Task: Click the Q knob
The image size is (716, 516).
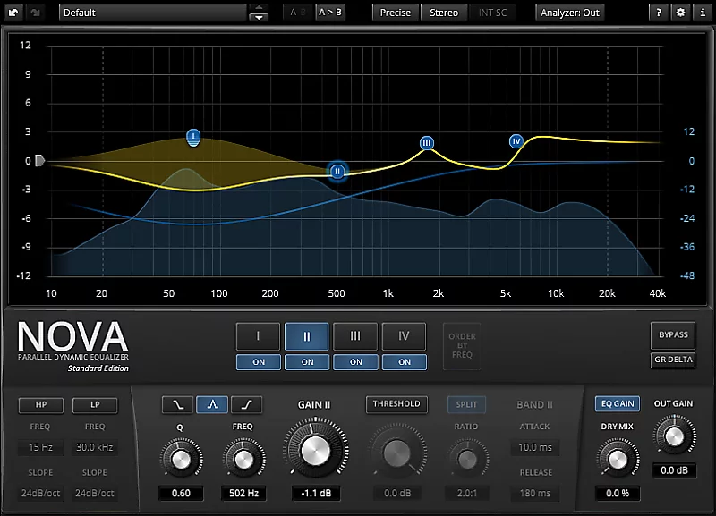Action: click(x=182, y=459)
